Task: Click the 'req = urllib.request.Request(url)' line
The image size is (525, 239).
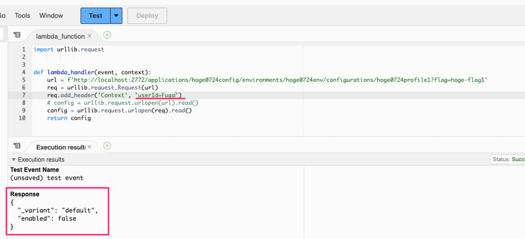Action: click(x=103, y=87)
